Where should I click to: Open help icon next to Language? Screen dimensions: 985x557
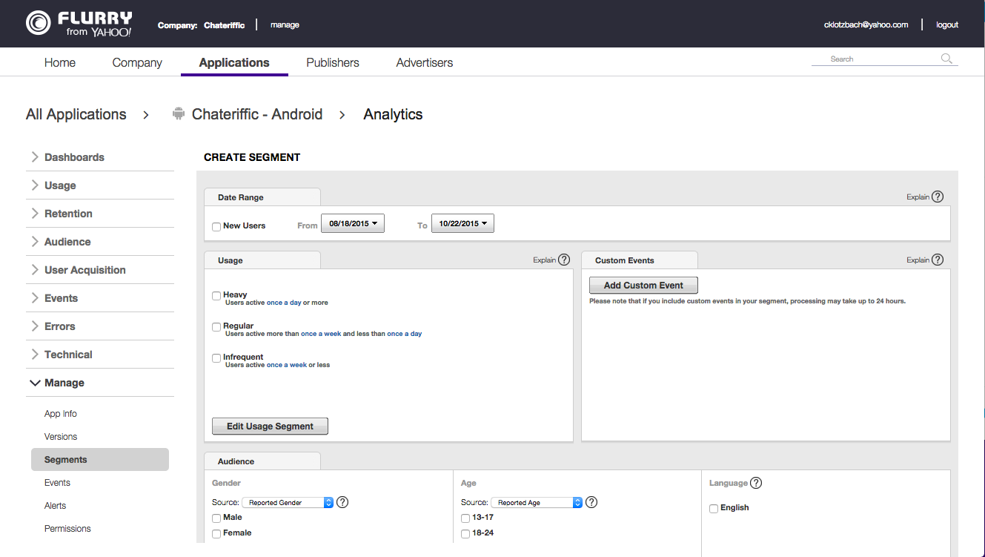pyautogui.click(x=756, y=483)
